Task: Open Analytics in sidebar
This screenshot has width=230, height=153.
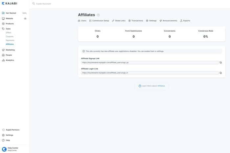Action: click(10, 60)
